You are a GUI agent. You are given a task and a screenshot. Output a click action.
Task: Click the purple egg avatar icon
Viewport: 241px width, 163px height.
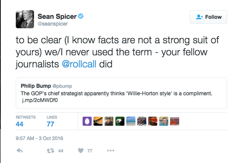point(87,121)
